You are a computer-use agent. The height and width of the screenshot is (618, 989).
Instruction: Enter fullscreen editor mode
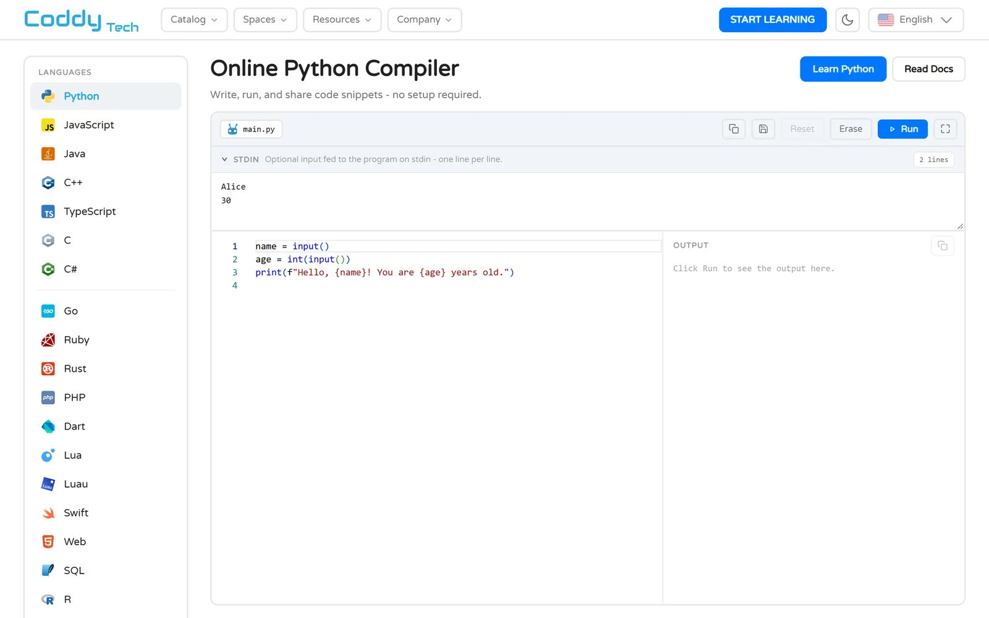point(945,129)
